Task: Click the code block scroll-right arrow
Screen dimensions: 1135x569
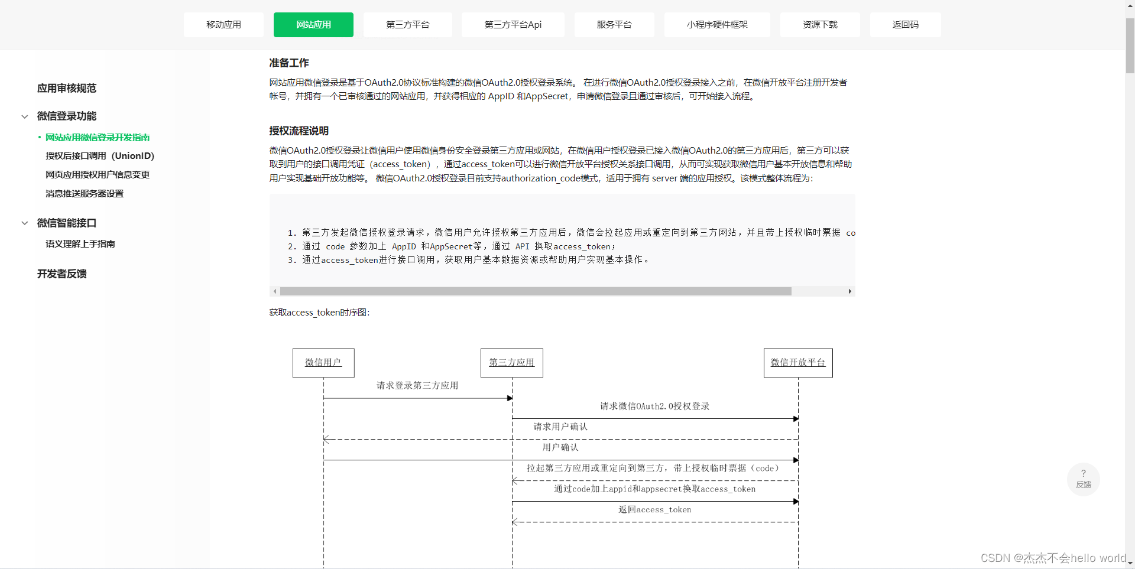Action: 850,291
